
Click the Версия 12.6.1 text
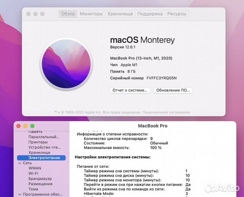coord(123,47)
